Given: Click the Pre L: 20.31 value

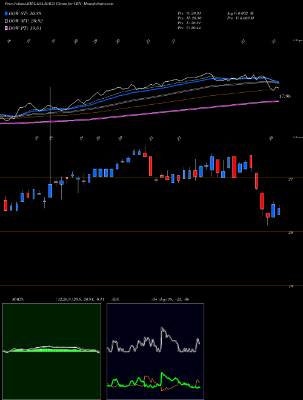Looking at the screenshot, I should click(x=189, y=23).
